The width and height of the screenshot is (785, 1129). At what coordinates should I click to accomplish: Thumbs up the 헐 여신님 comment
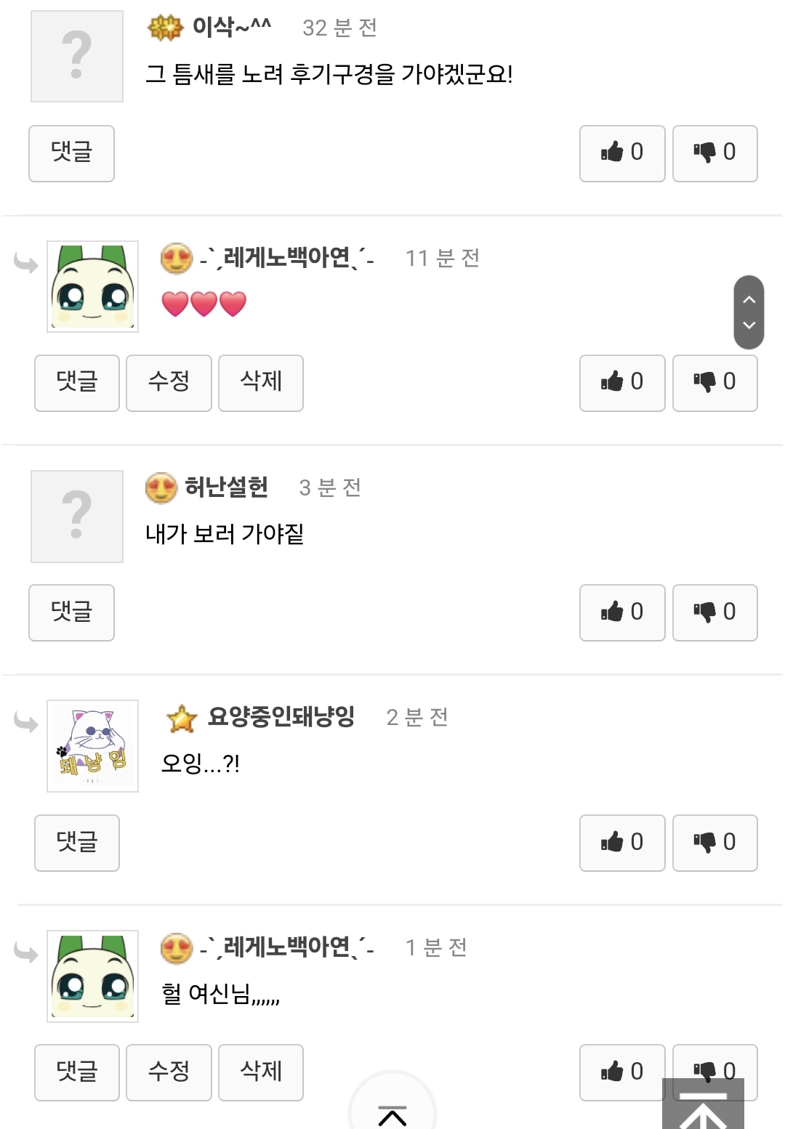[x=621, y=1072]
